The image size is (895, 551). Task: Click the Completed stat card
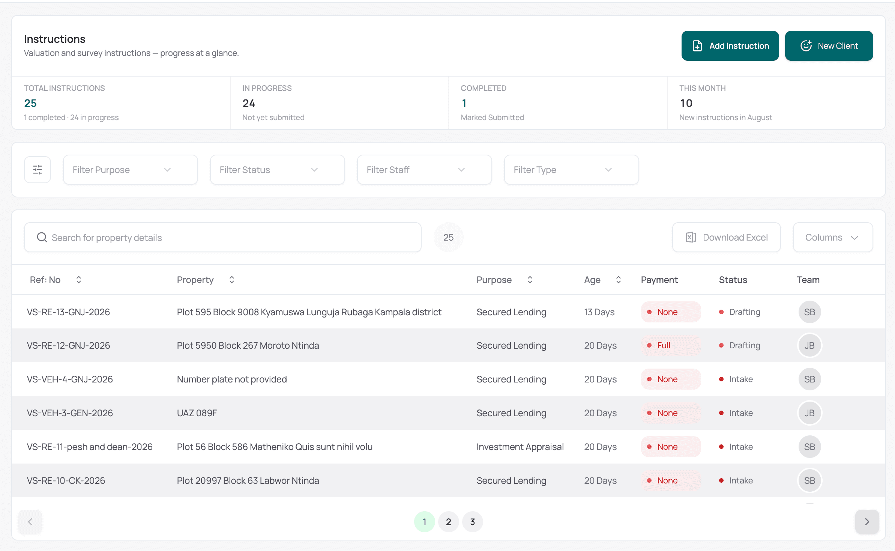(x=558, y=103)
